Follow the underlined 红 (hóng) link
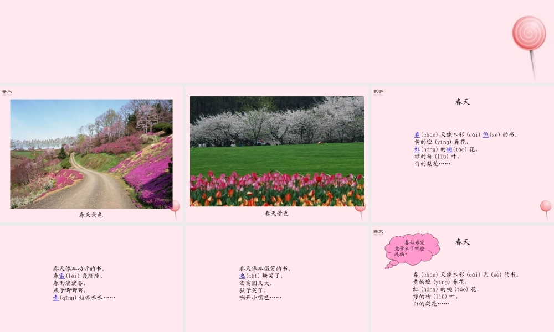 (417, 149)
